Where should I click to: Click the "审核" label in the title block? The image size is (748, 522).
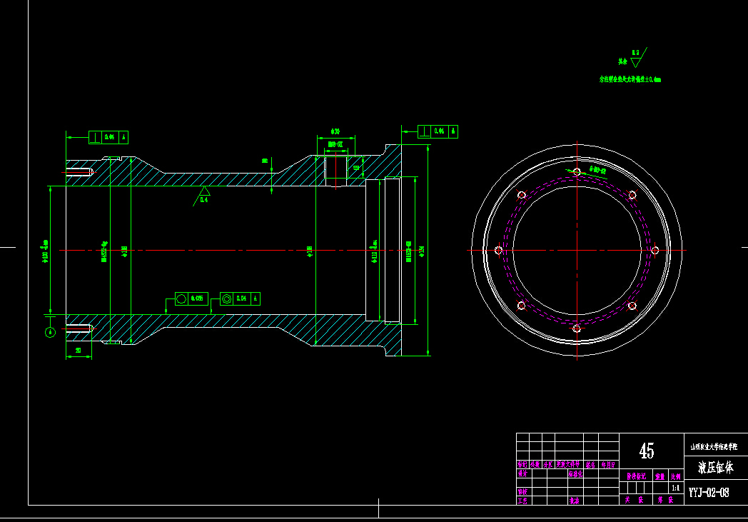[523, 491]
